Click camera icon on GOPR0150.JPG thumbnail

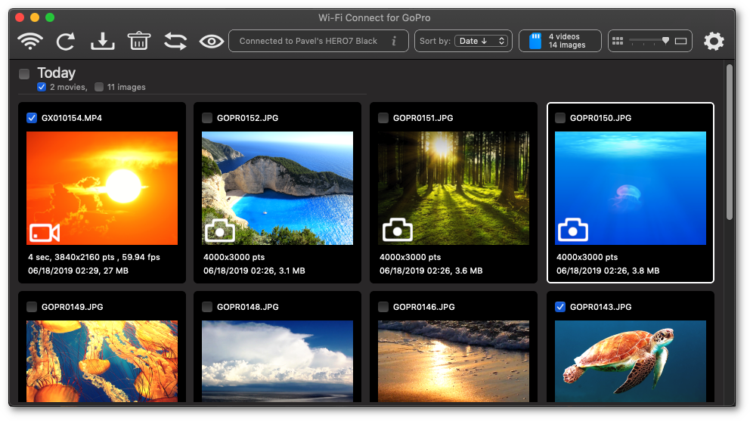[572, 230]
